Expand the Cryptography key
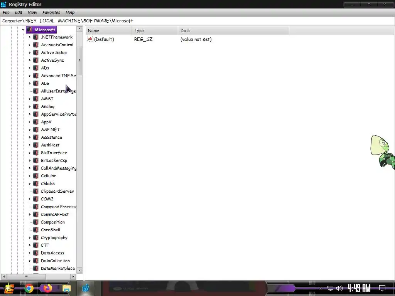This screenshot has width=395, height=296. pos(29,237)
